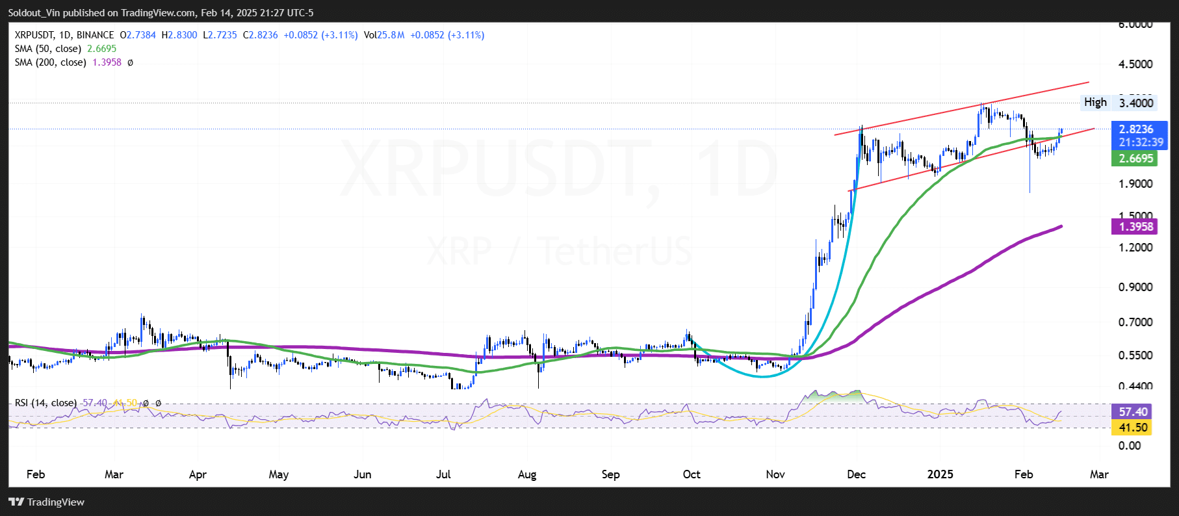Click the +0.0852 (+3.11%) after Vol25.8M
The width and height of the screenshot is (1179, 516).
447,35
